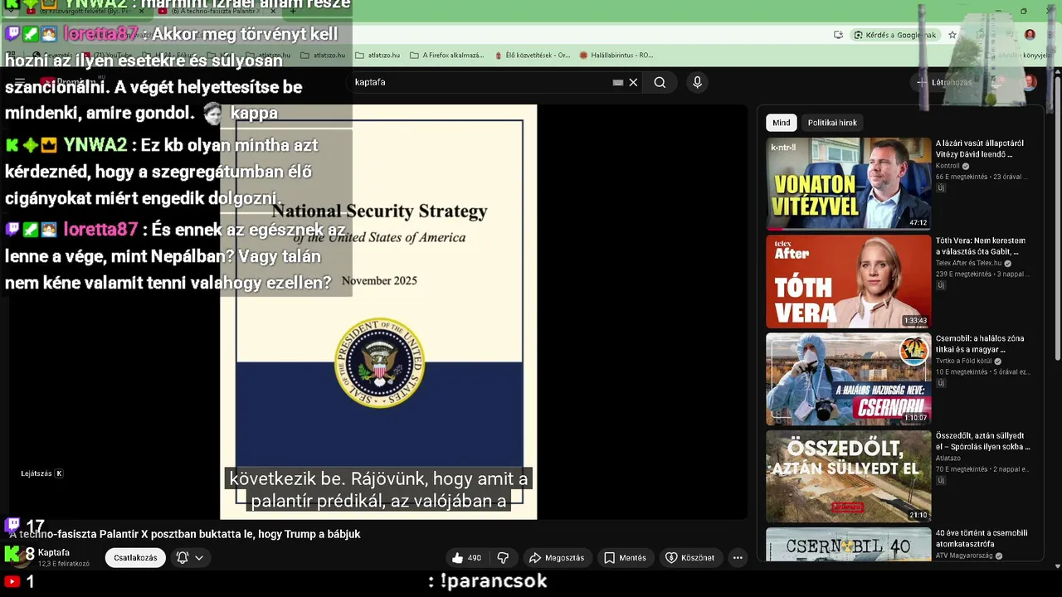Open 'Élő közvetítések - Or...' bookmark

tap(532, 56)
